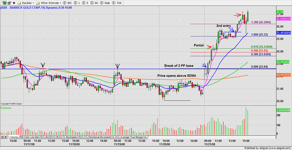Image resolution: width=292 pixels, height=150 pixels.
Task: Select the 0.000 (22.64) Fibonacci label
Action: (x=259, y=67)
